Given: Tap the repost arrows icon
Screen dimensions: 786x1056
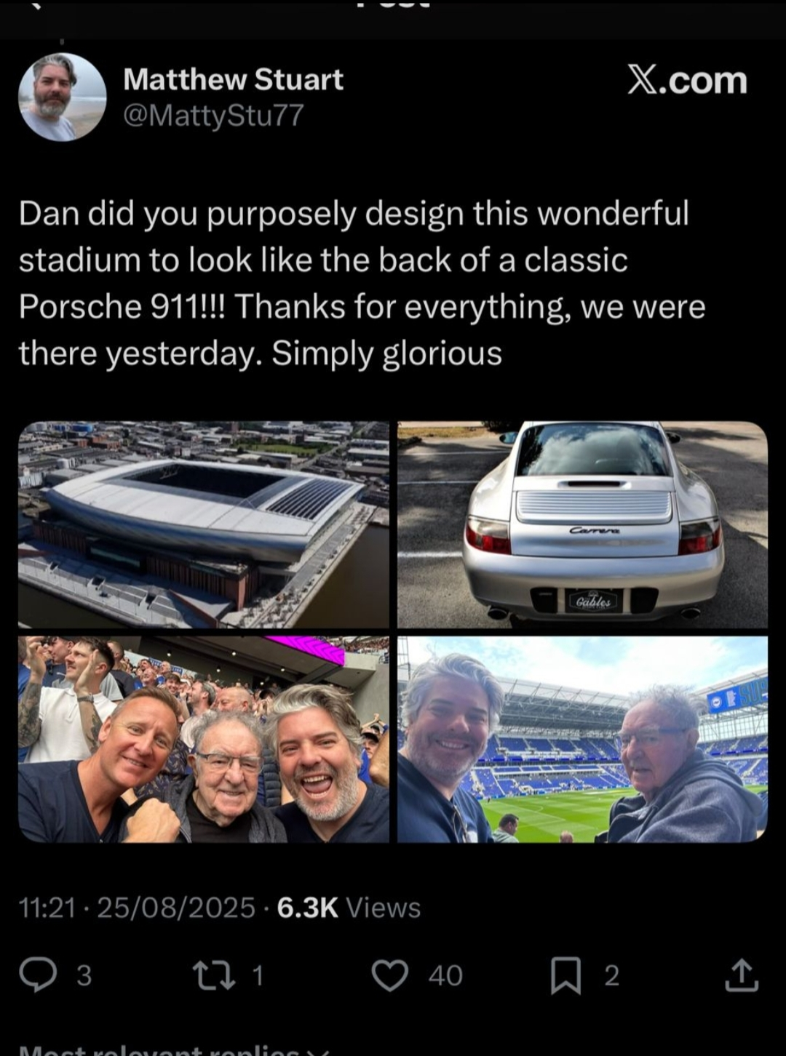Looking at the screenshot, I should click(x=213, y=975).
